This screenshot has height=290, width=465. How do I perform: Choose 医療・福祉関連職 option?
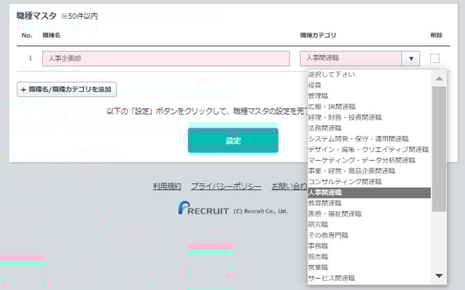coord(369,214)
